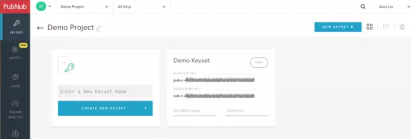This screenshot has width=412, height=139.
Task: Click the trash delete icon
Action: coord(402,27)
